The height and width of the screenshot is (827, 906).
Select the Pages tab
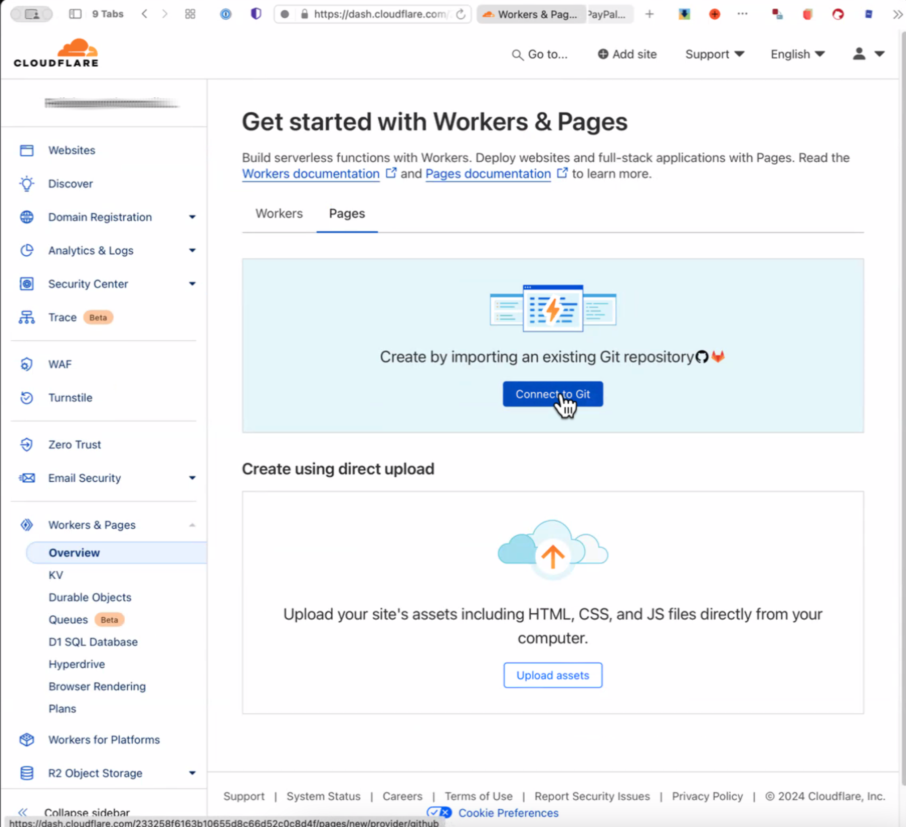coord(347,213)
